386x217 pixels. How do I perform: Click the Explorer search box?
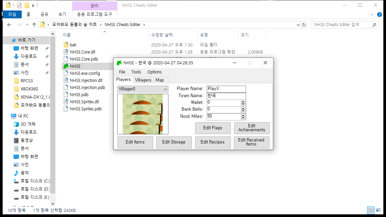(x=344, y=25)
